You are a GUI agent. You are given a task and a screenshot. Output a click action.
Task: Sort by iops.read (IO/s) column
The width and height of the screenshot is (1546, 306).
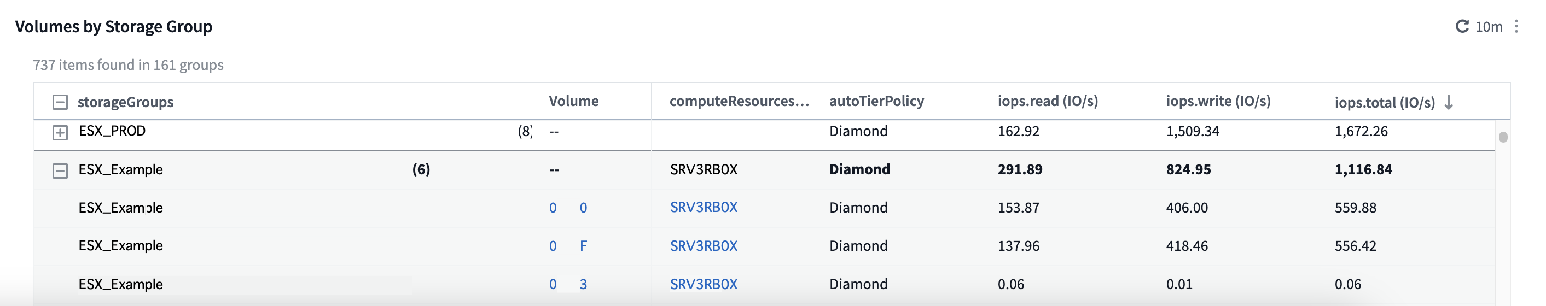pyautogui.click(x=1047, y=102)
